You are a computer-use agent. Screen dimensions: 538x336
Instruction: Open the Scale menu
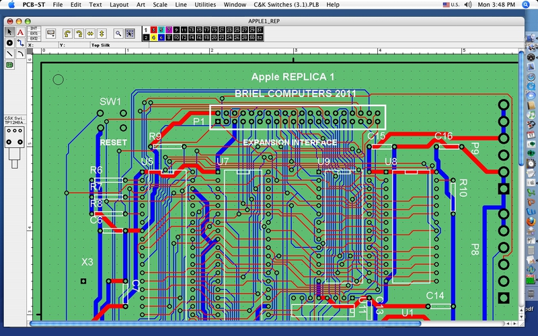pos(160,5)
